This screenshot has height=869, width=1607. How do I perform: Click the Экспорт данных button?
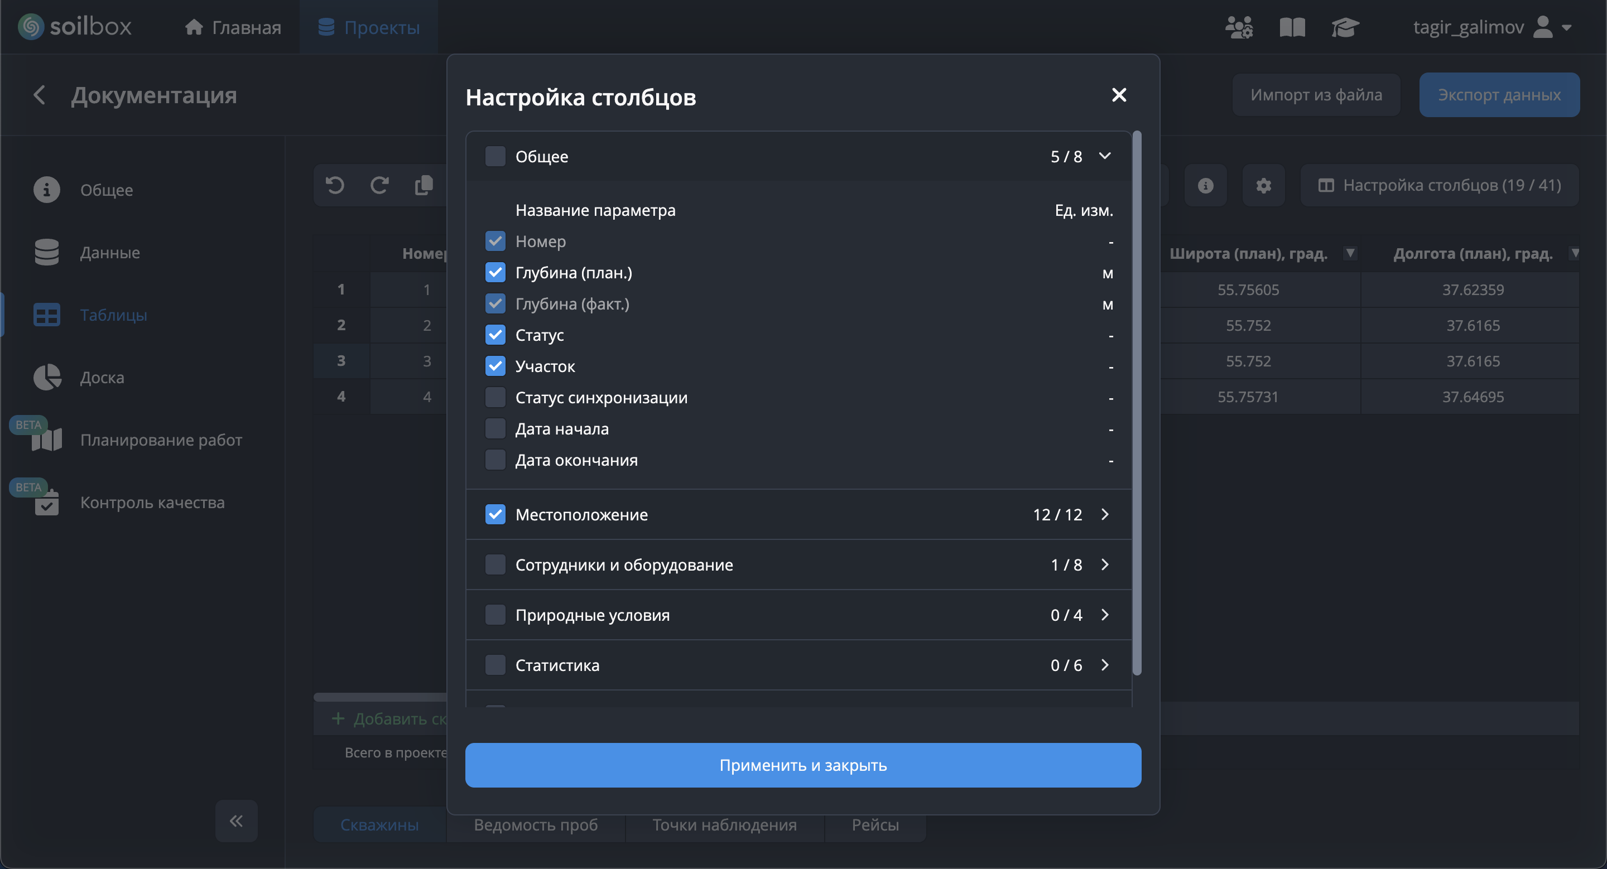point(1498,95)
